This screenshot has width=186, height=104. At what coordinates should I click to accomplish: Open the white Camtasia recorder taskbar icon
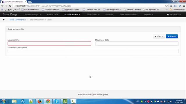pos(73,101)
